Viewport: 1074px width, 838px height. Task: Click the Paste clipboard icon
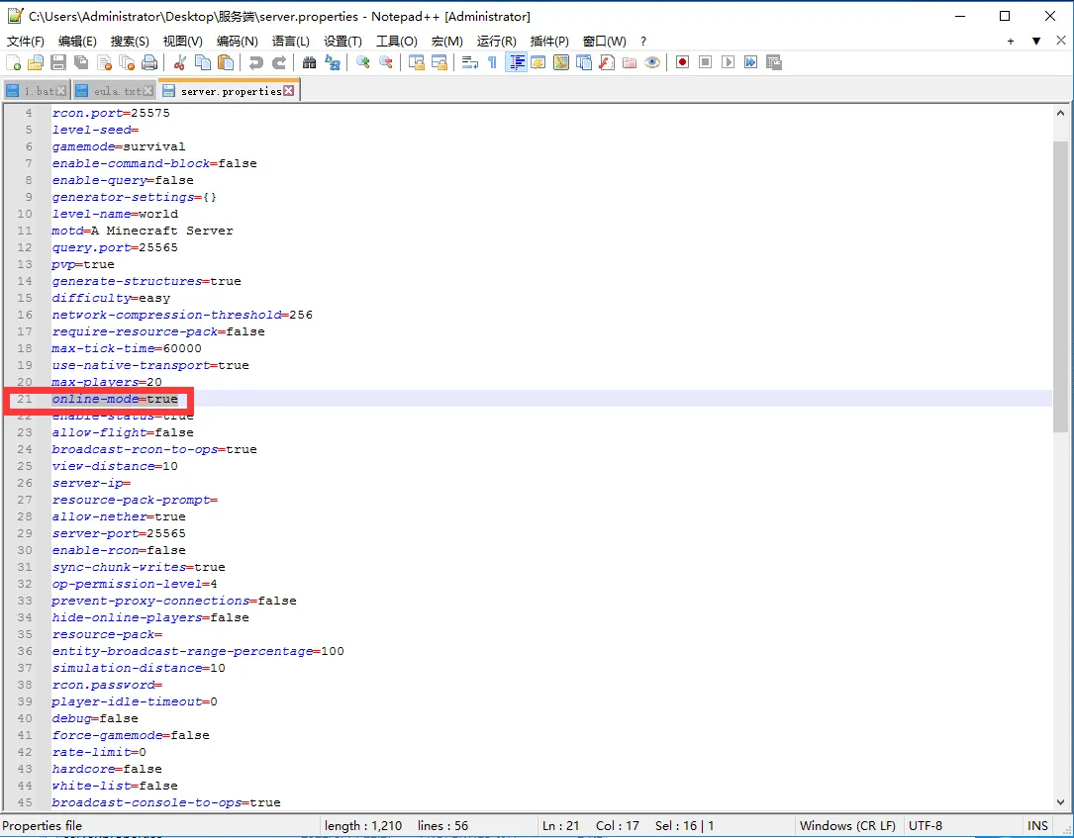[227, 62]
